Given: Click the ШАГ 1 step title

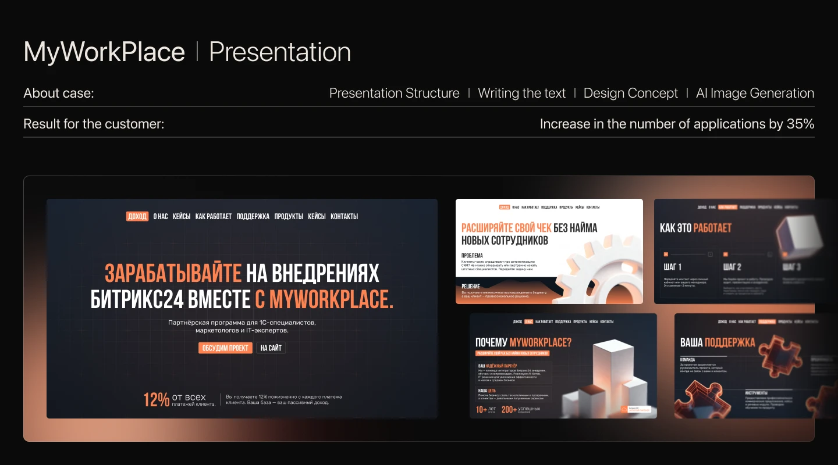Looking at the screenshot, I should pos(673,267).
